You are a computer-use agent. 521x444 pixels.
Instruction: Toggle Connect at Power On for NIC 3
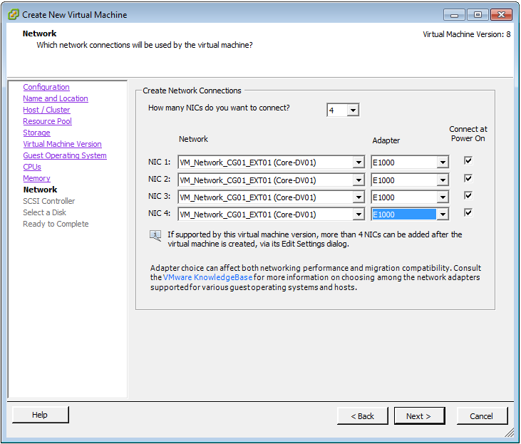coord(468,195)
